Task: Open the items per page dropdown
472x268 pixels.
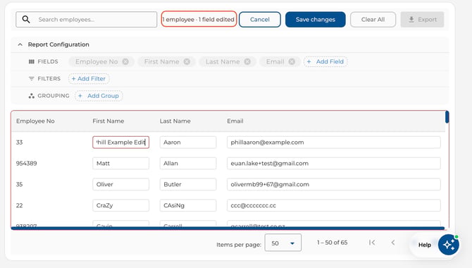Action: click(283, 243)
